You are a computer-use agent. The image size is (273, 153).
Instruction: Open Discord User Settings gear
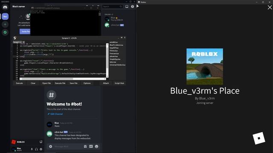point(41,149)
